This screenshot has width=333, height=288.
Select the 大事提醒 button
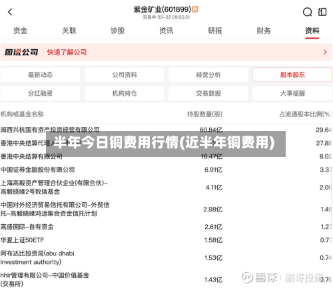[292, 93]
